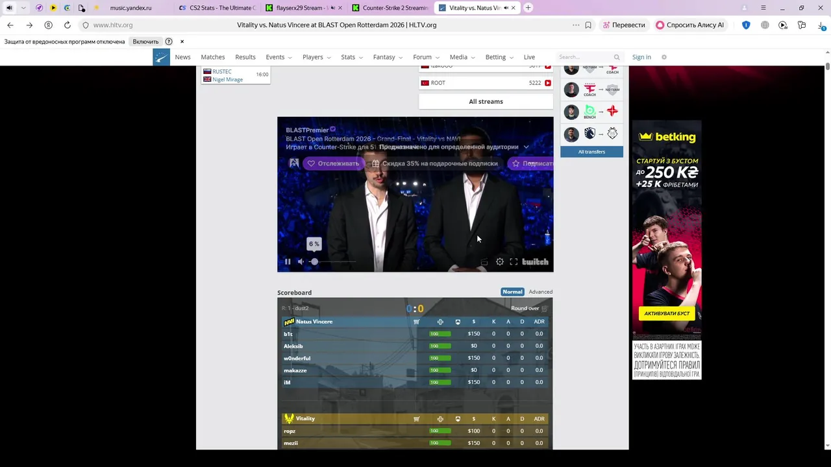Expand the Events dropdown menu

[x=279, y=57]
